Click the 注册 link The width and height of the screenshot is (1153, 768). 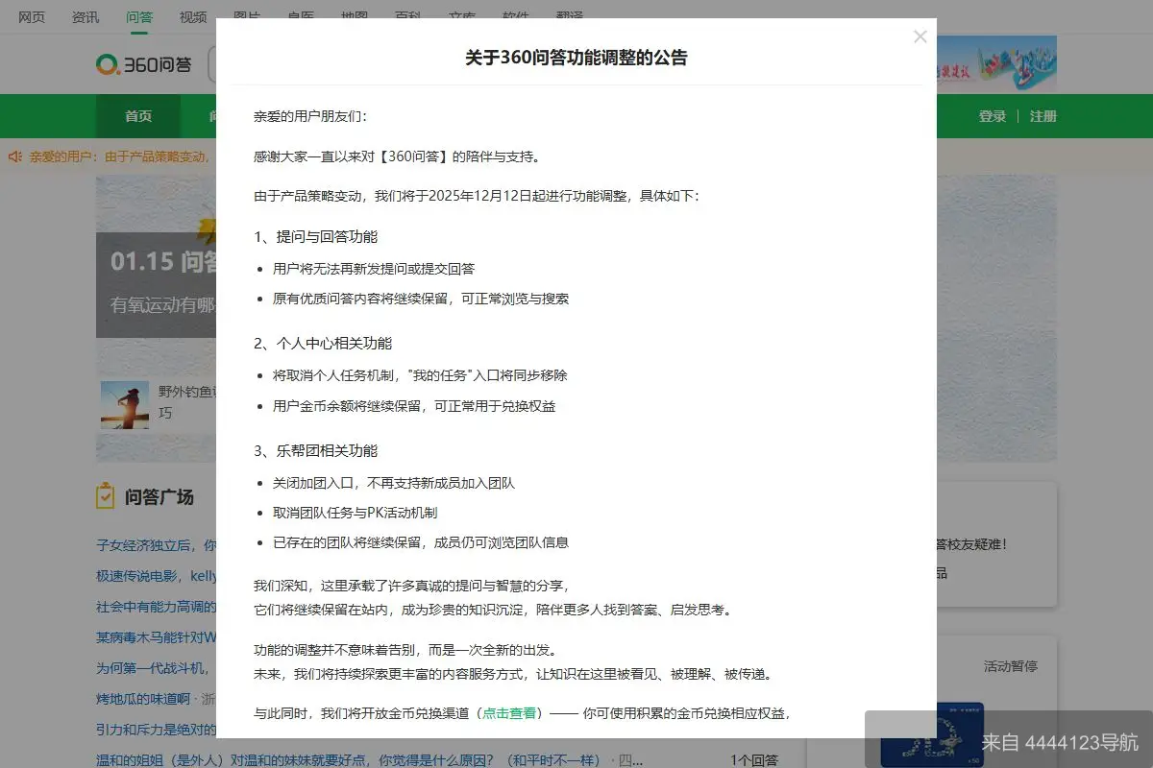pyautogui.click(x=1043, y=115)
